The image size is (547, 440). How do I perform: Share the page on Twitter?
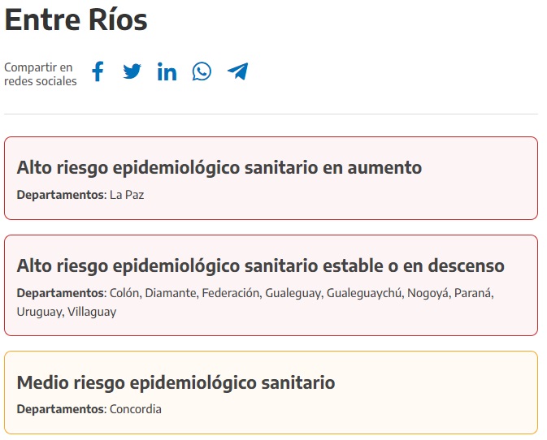coord(132,72)
